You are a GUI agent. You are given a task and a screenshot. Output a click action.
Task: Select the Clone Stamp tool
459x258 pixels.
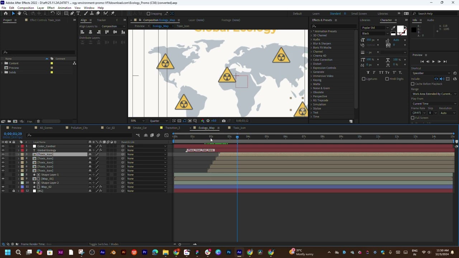[91, 13]
